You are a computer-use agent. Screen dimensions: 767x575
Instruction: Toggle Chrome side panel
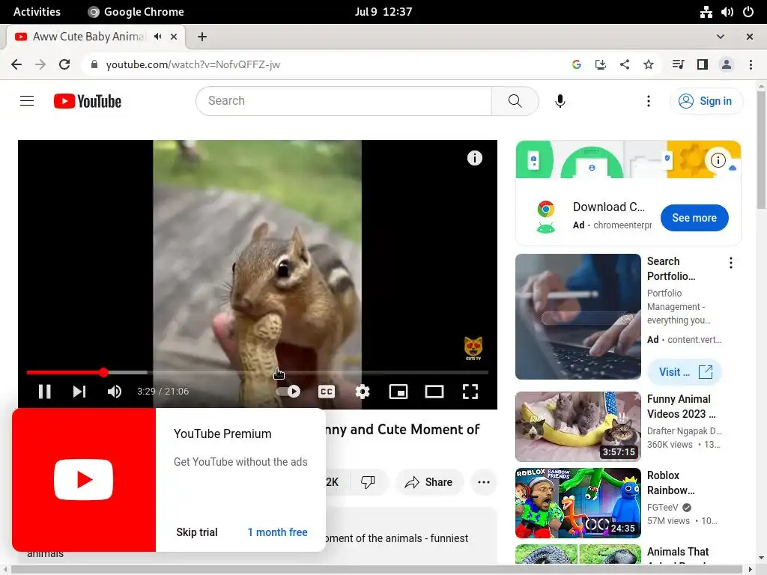[703, 64]
